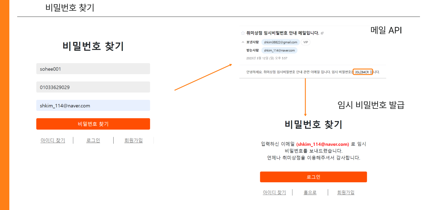
Task: Click the red shkim_114@naver.com text in confirmation message
Action: pyautogui.click(x=322, y=144)
